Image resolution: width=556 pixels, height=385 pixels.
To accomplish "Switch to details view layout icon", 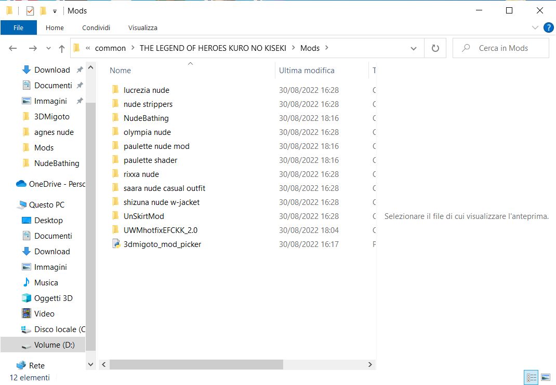I will coord(531,378).
